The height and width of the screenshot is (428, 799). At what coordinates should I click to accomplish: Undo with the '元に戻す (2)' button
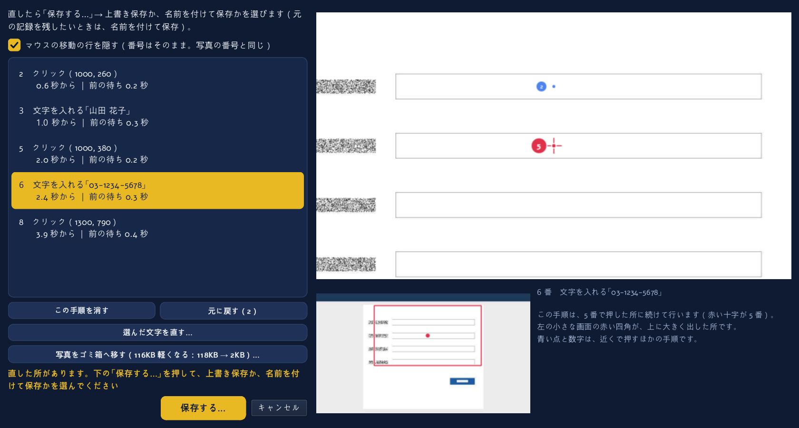tap(234, 311)
